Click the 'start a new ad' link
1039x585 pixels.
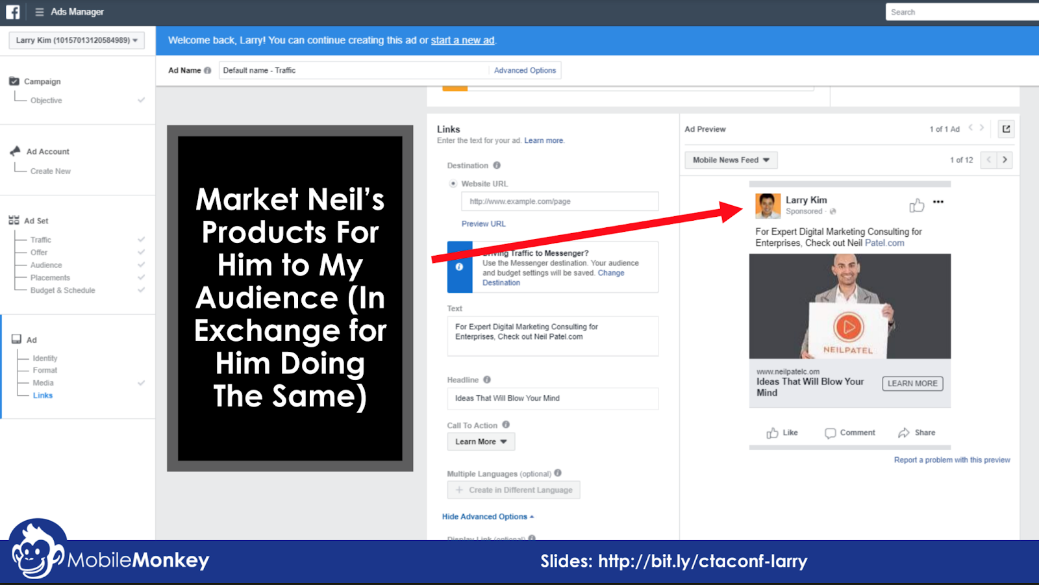click(463, 40)
